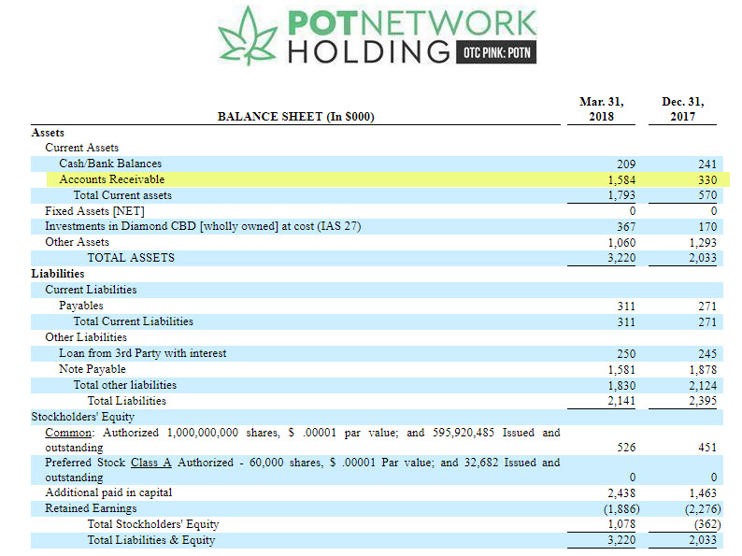Click the OTC PINK: POTN badge
This screenshot has height=556, width=742.
(496, 52)
